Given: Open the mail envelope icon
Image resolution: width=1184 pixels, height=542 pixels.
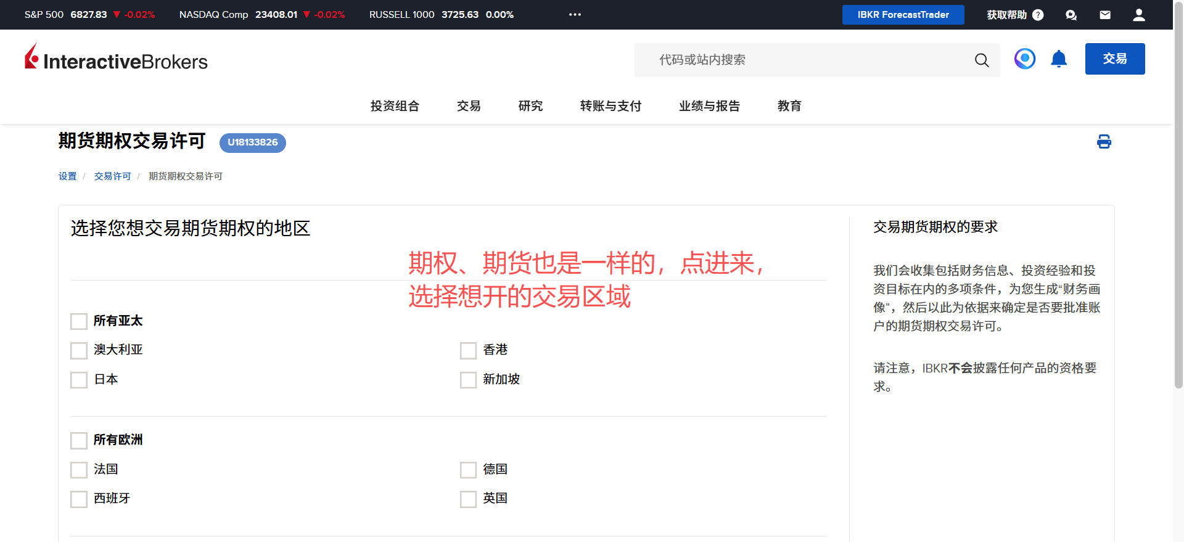Looking at the screenshot, I should pyautogui.click(x=1104, y=15).
